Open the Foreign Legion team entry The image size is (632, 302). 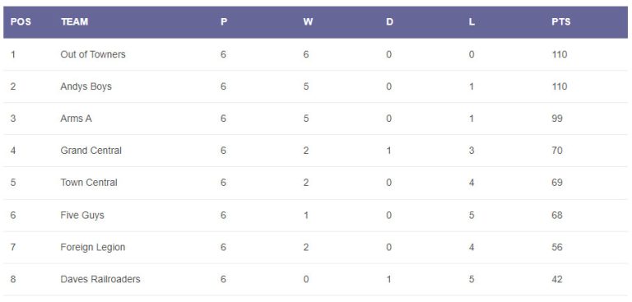coord(93,247)
